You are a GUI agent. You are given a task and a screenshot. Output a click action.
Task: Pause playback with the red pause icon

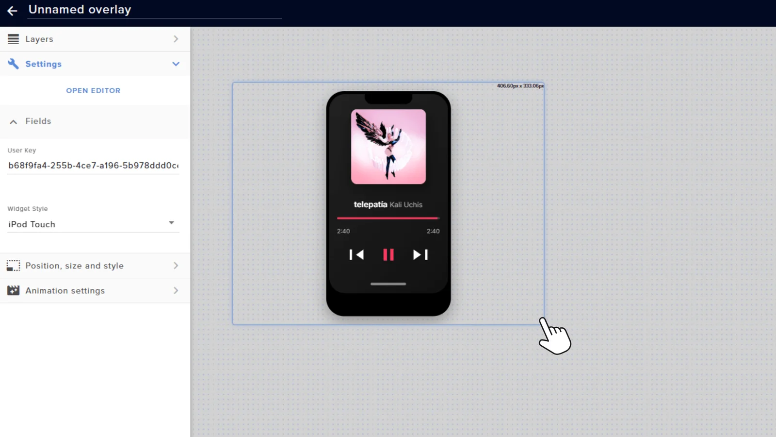coord(388,255)
